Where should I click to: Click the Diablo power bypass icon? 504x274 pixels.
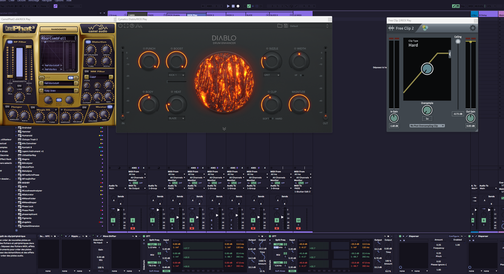pyautogui.click(x=120, y=26)
